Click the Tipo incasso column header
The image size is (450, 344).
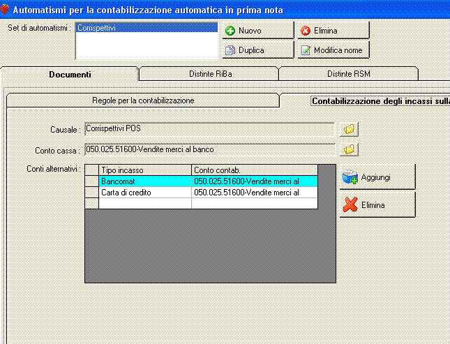[145, 170]
